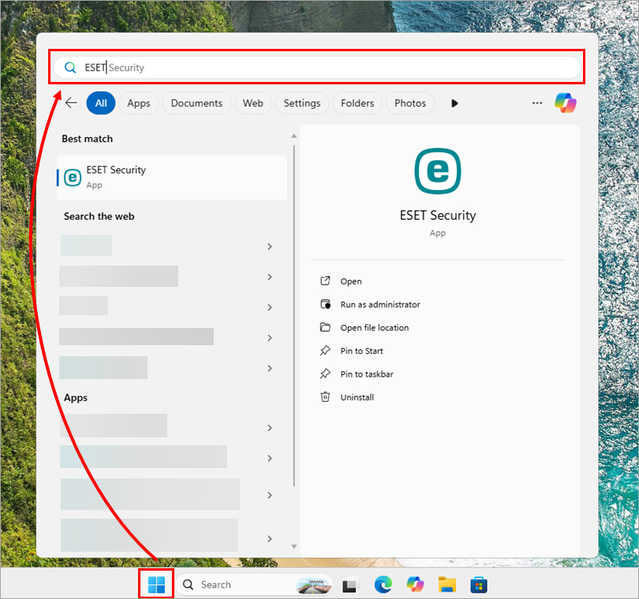
Task: Click the Open file location folder icon
Action: point(325,327)
